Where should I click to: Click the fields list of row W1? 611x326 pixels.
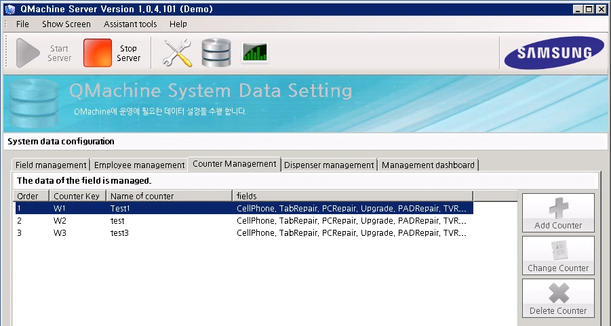point(351,208)
